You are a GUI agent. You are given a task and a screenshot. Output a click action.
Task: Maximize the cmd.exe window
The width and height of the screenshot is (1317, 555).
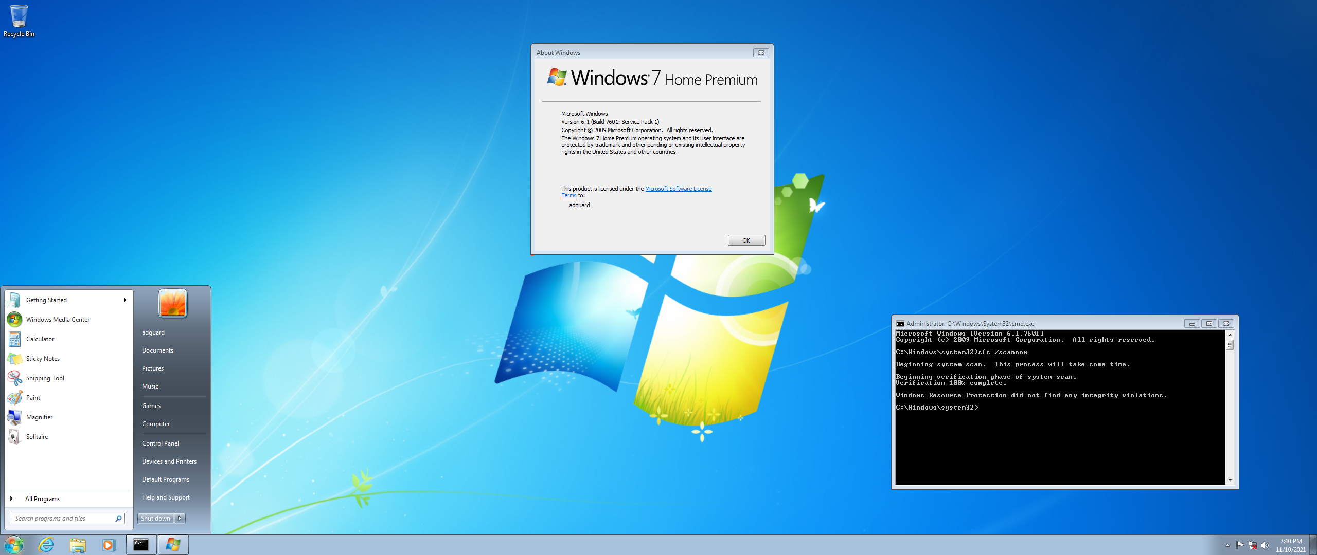pyautogui.click(x=1209, y=324)
